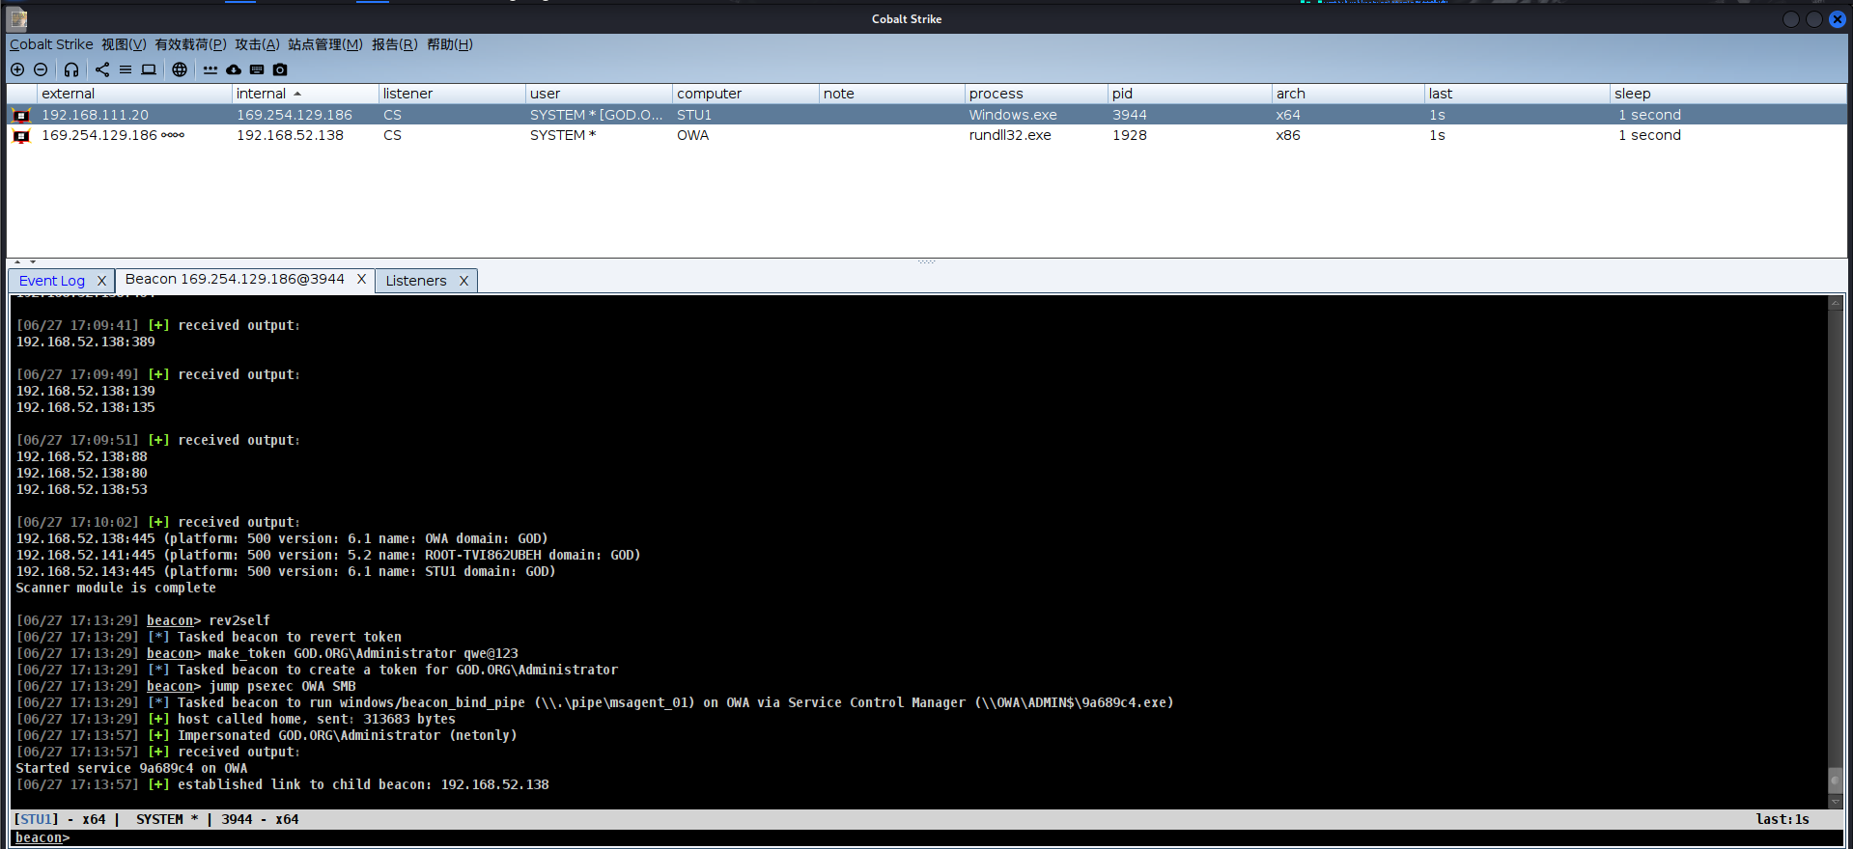Close the Listeners tab
This screenshot has height=849, width=1853.
(463, 281)
